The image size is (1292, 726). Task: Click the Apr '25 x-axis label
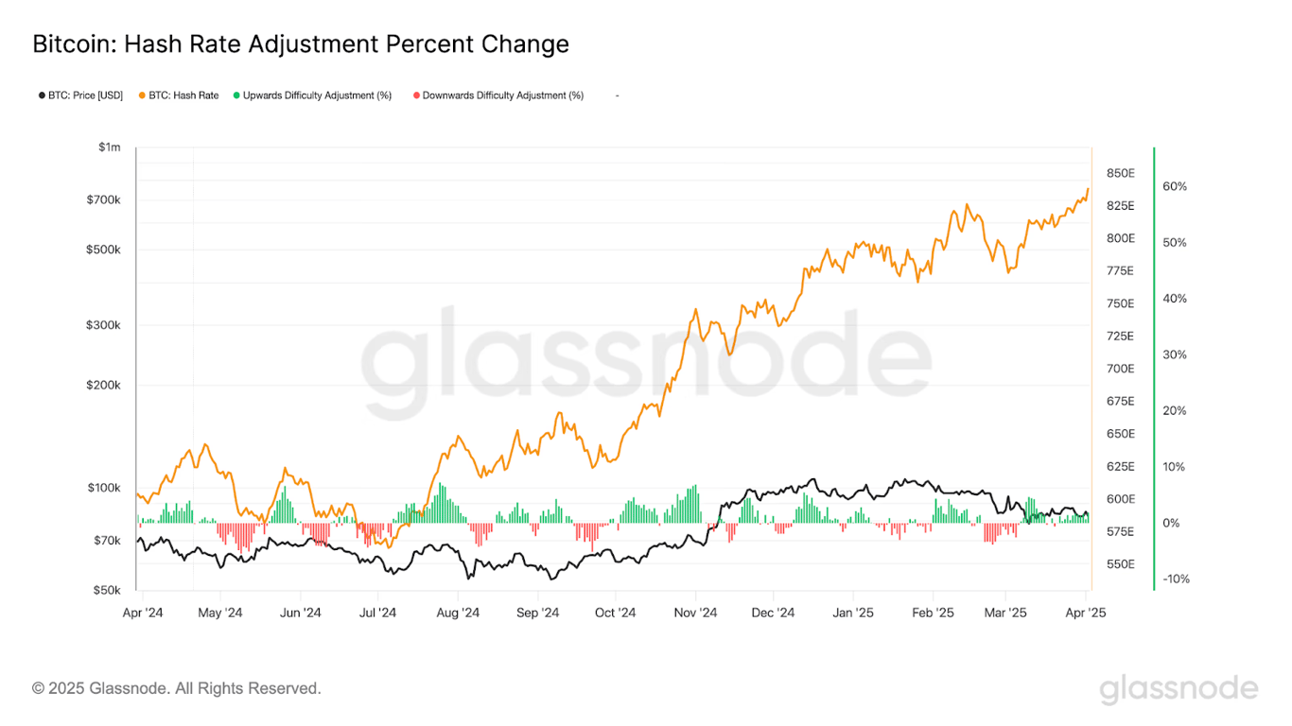(x=1087, y=613)
